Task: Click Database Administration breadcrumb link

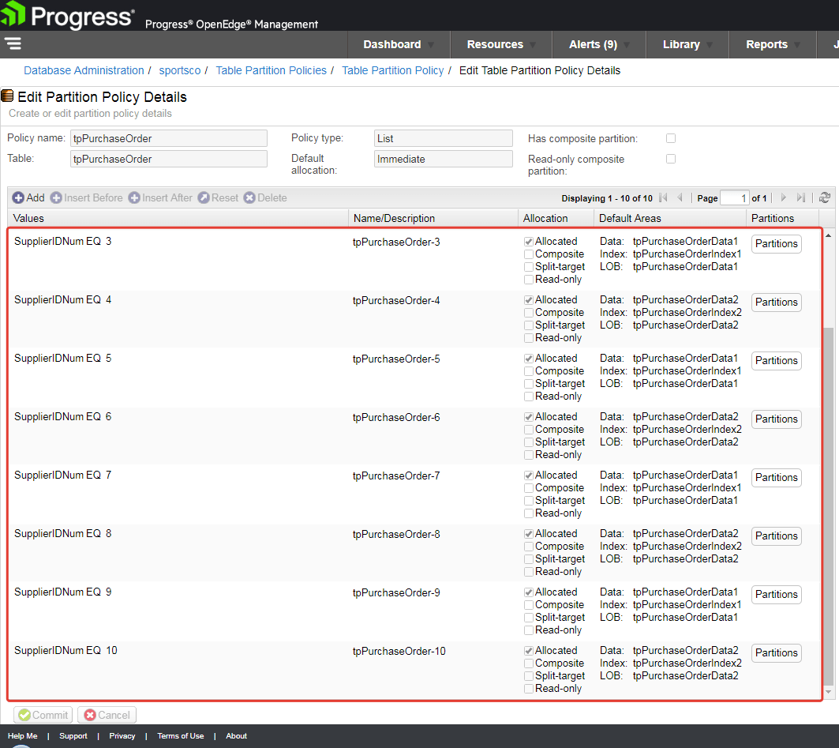Action: tap(84, 70)
